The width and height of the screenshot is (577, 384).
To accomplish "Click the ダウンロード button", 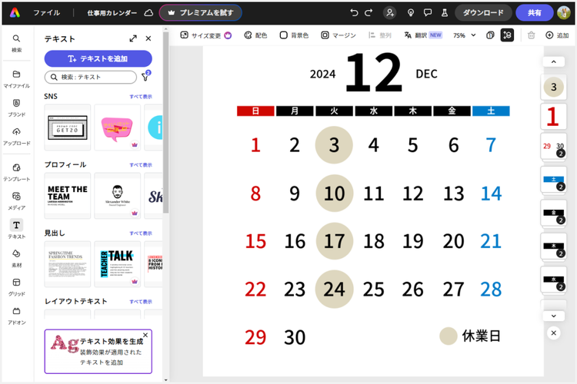I will (483, 13).
